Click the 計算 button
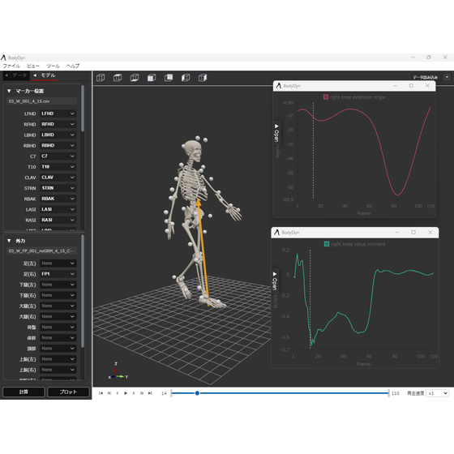 24,392
